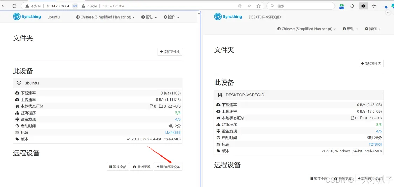Click 添加文件夹 button in ubuntu pane

click(x=170, y=52)
